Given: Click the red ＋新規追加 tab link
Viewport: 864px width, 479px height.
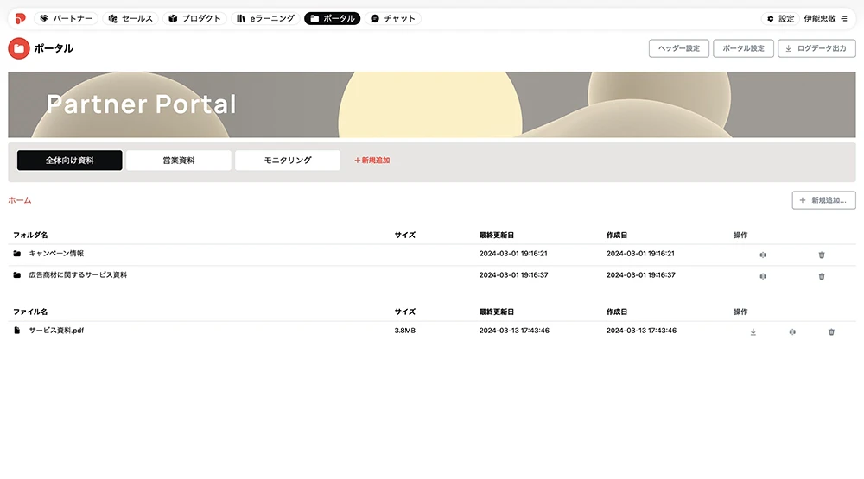Looking at the screenshot, I should [372, 161].
